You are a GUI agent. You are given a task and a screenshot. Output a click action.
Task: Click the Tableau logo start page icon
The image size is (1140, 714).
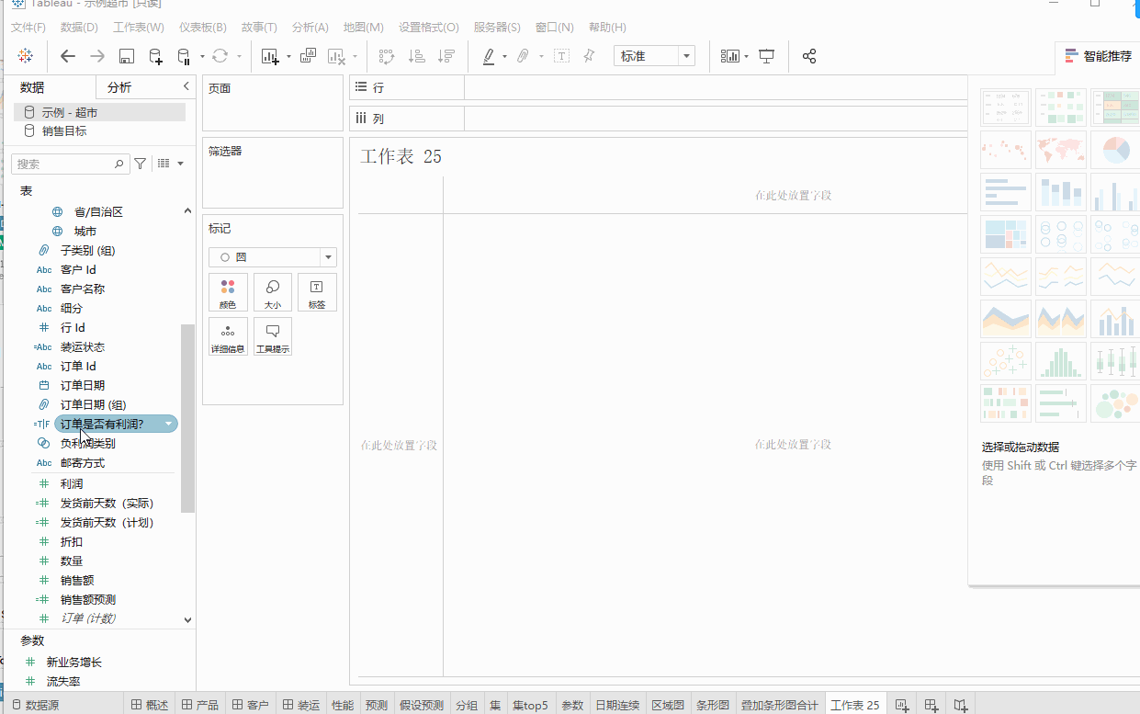point(26,56)
